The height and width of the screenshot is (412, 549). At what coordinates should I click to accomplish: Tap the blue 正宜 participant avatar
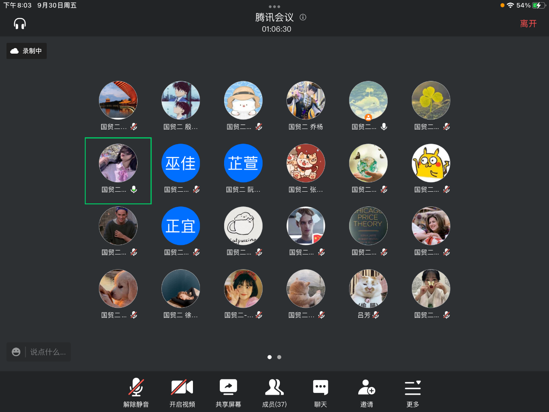(x=180, y=226)
